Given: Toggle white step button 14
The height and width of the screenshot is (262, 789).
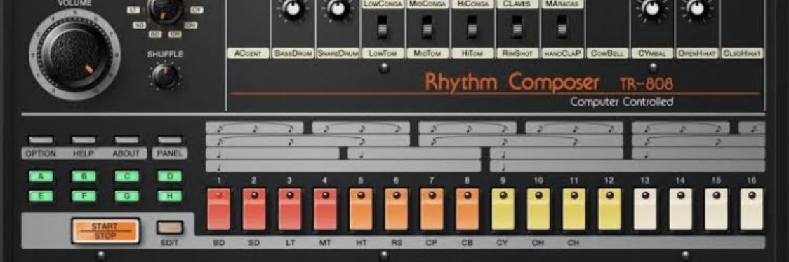Looking at the screenshot, I should click(x=681, y=209).
